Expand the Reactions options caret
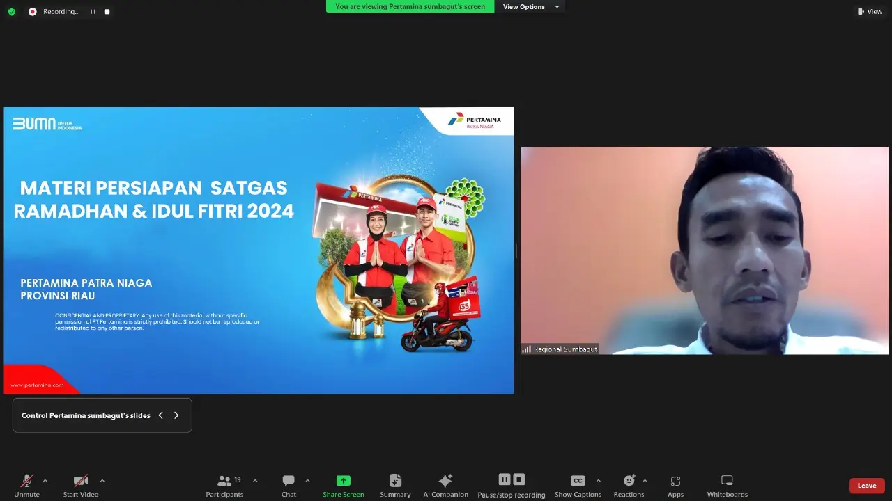 645,481
